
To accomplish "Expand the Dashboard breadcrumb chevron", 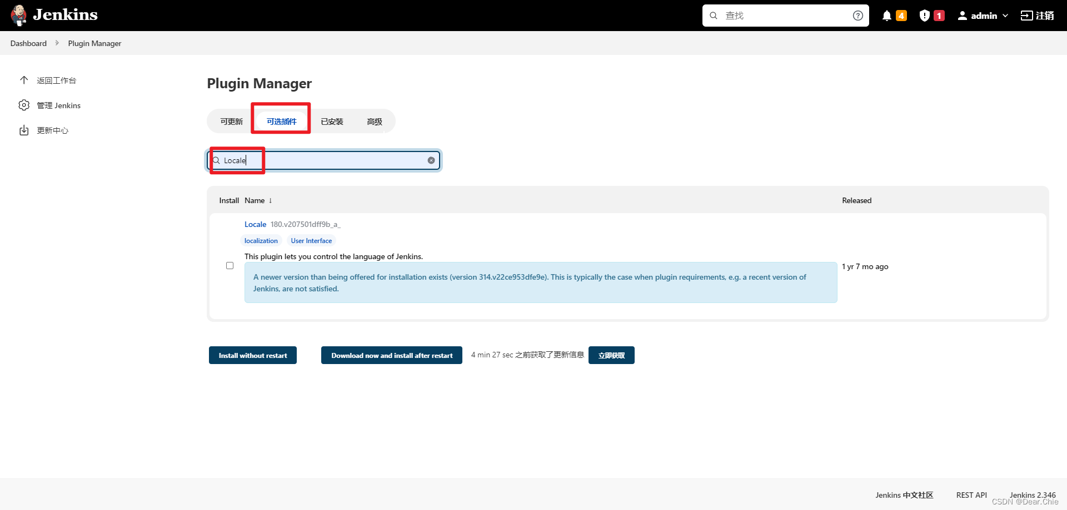I will [x=57, y=43].
